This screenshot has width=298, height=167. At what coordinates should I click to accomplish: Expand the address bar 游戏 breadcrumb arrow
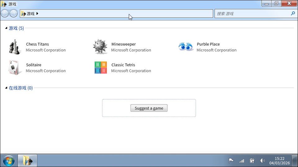[x=37, y=13]
